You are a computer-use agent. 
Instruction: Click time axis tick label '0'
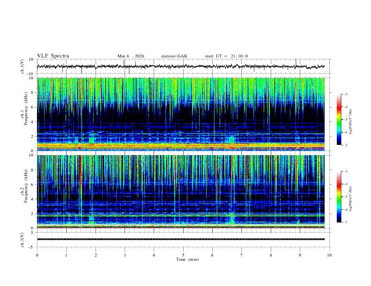37,255
